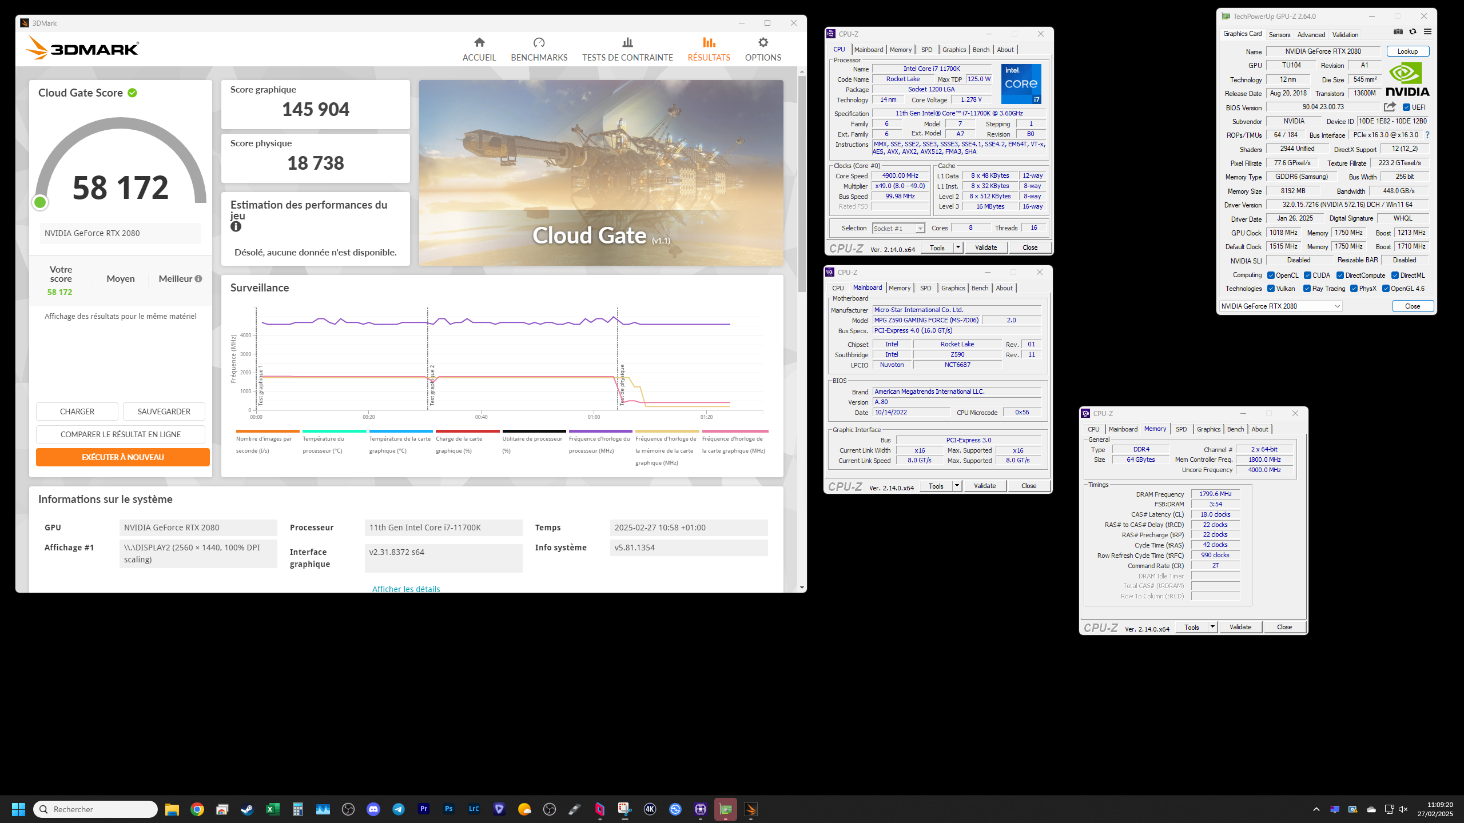Expand Tools arrow in CPU-Z Memory window
The image size is (1464, 823).
[x=1212, y=627]
